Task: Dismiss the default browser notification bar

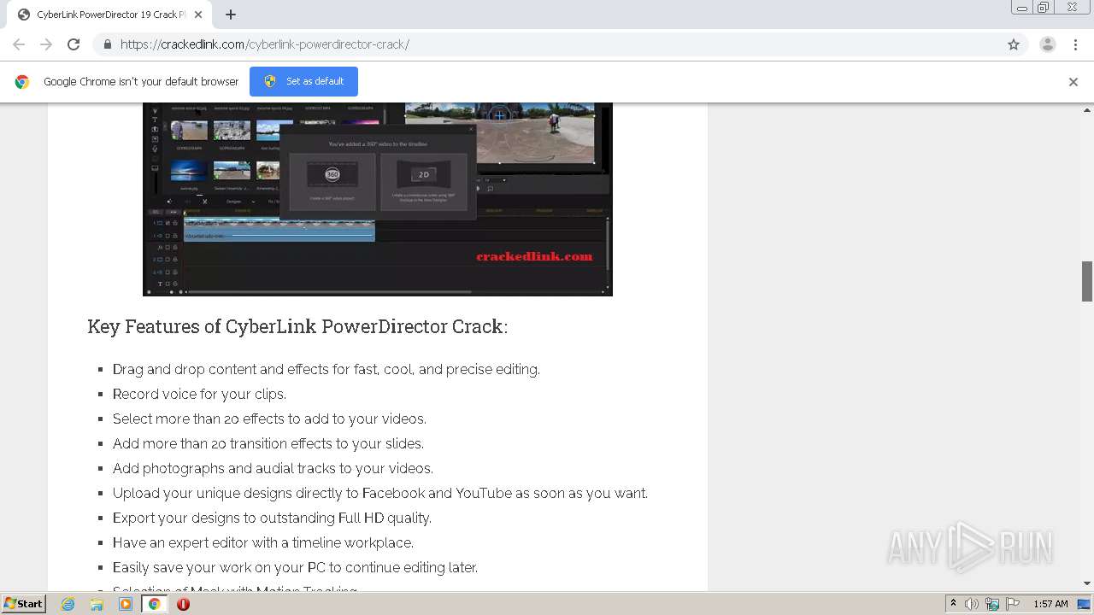Action: tap(1073, 82)
